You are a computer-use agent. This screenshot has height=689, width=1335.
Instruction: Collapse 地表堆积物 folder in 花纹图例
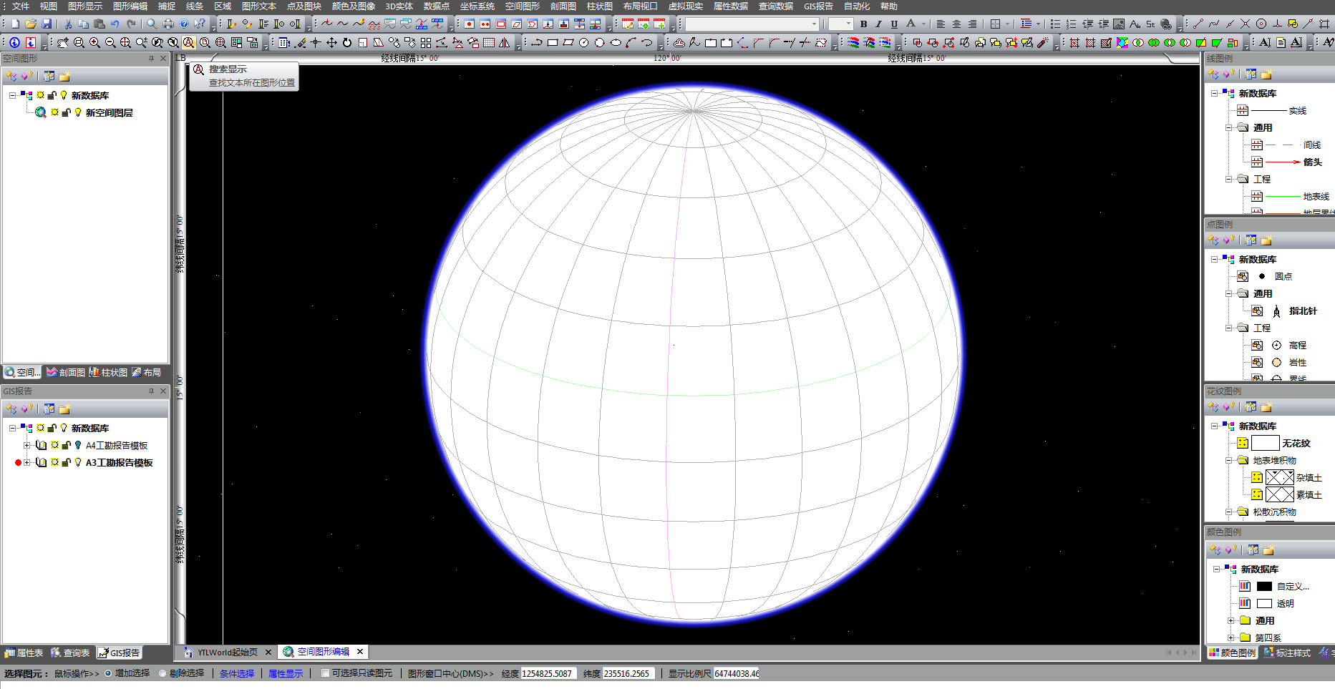click(1229, 460)
